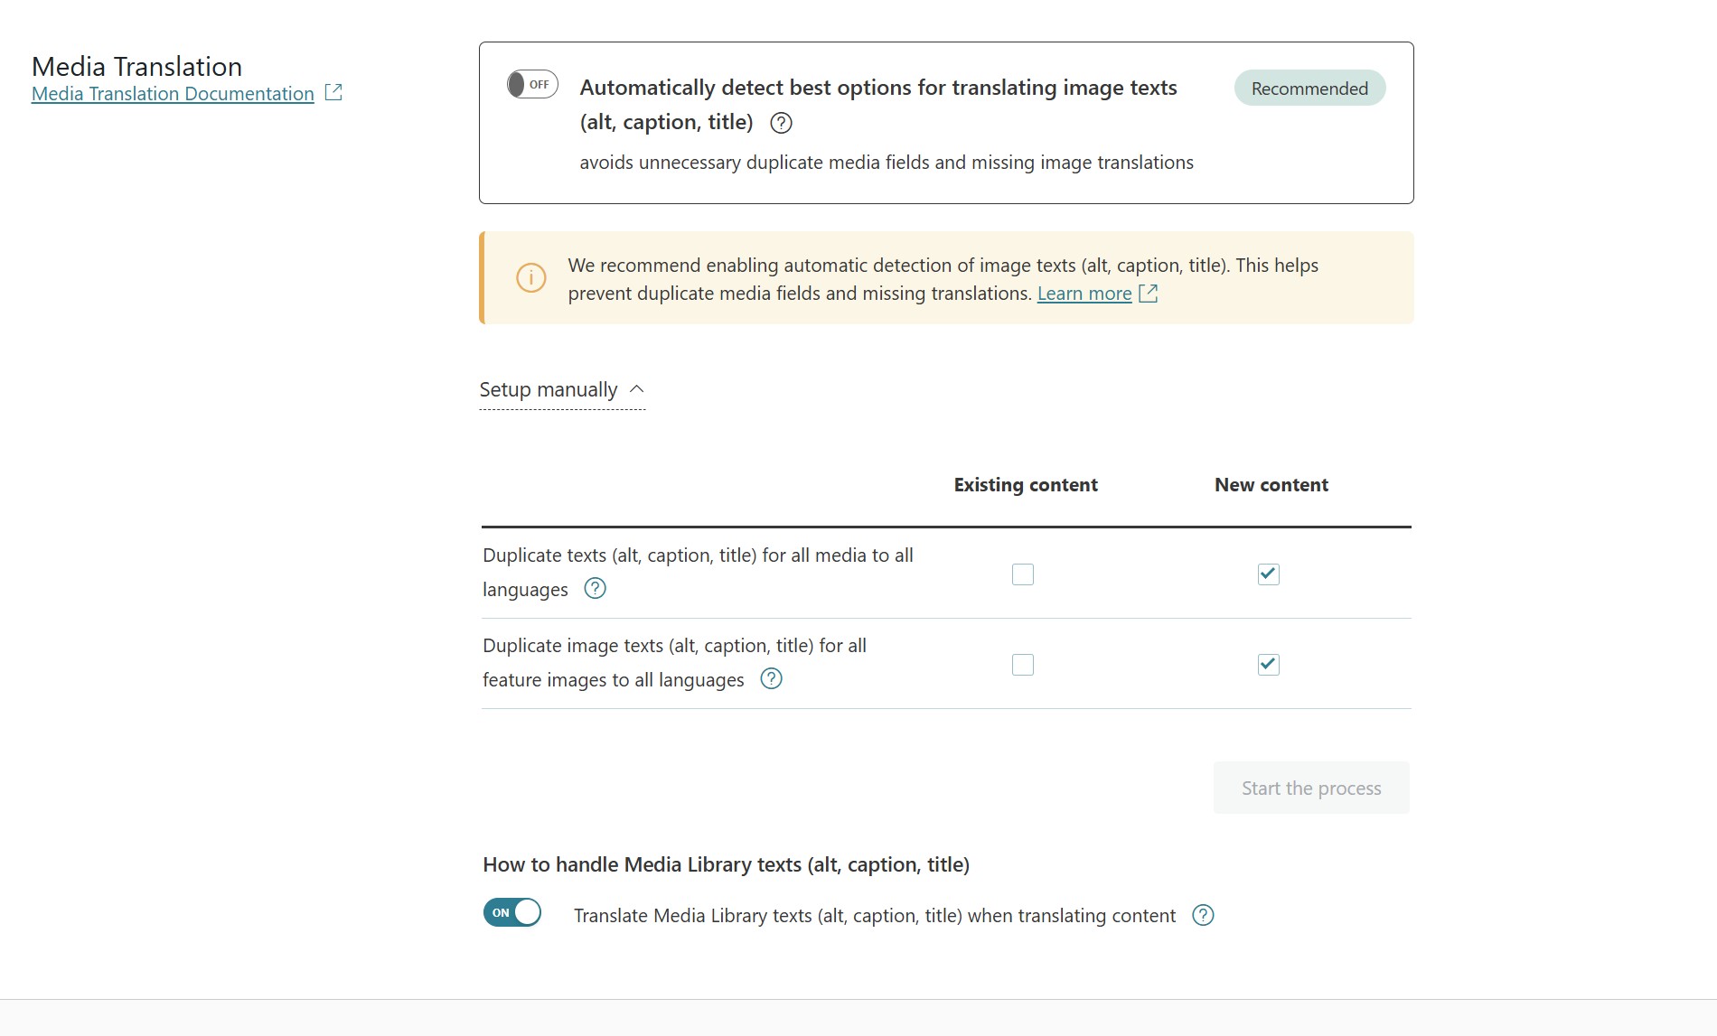Screen dimensions: 1717x1036
Task: Click the info icon in the yellow notice
Action: (x=530, y=277)
